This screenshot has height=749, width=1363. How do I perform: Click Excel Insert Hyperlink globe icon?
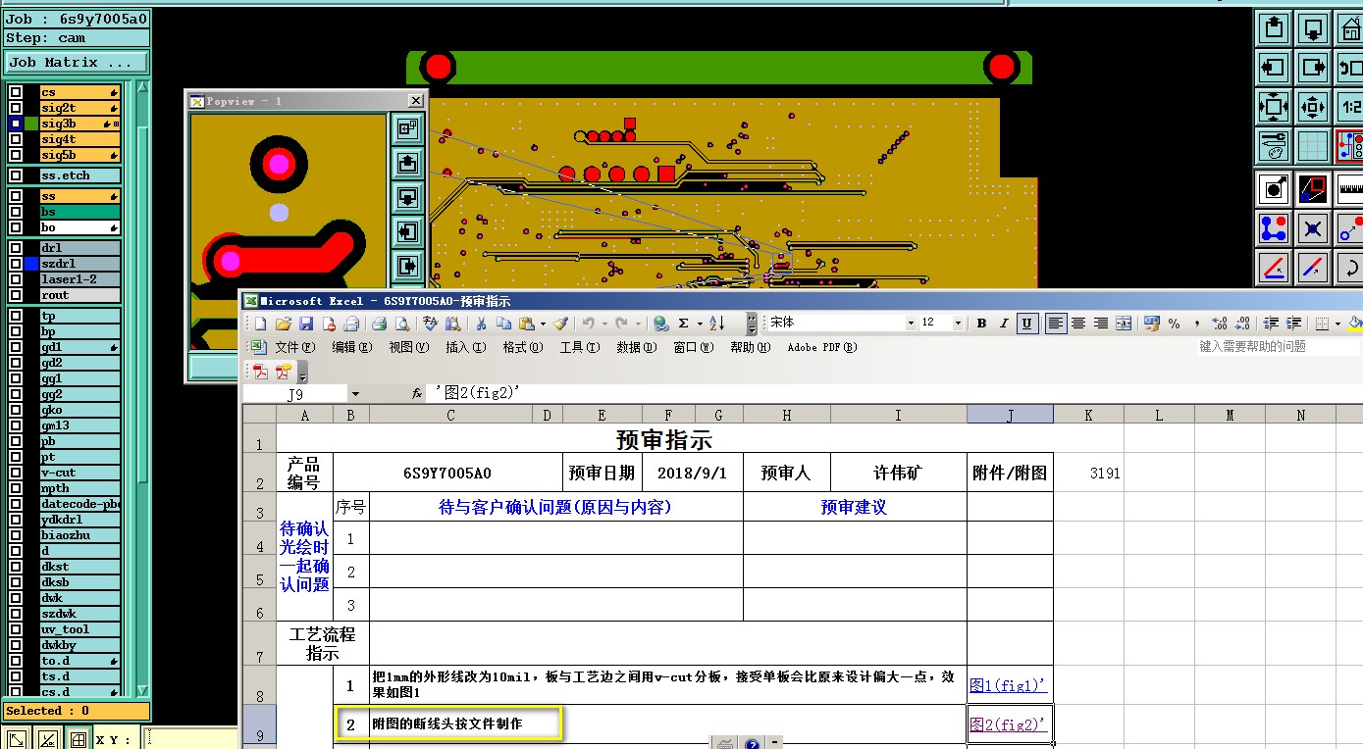[x=660, y=324]
